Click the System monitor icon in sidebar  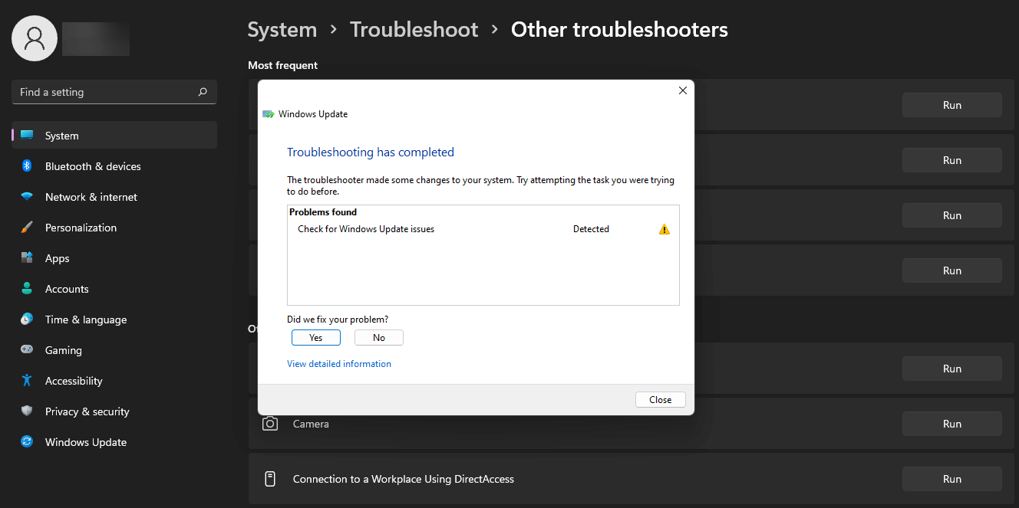[27, 136]
